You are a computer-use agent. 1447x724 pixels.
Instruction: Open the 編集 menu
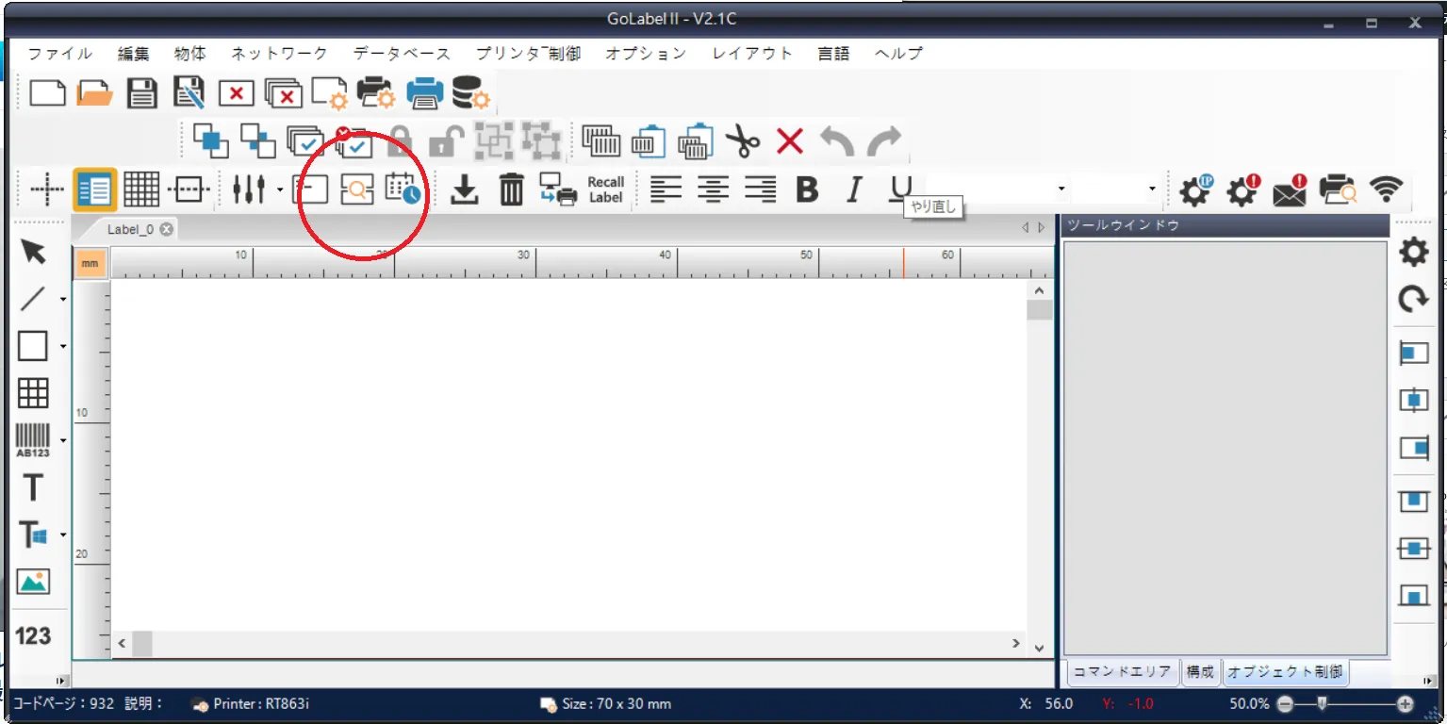point(134,54)
